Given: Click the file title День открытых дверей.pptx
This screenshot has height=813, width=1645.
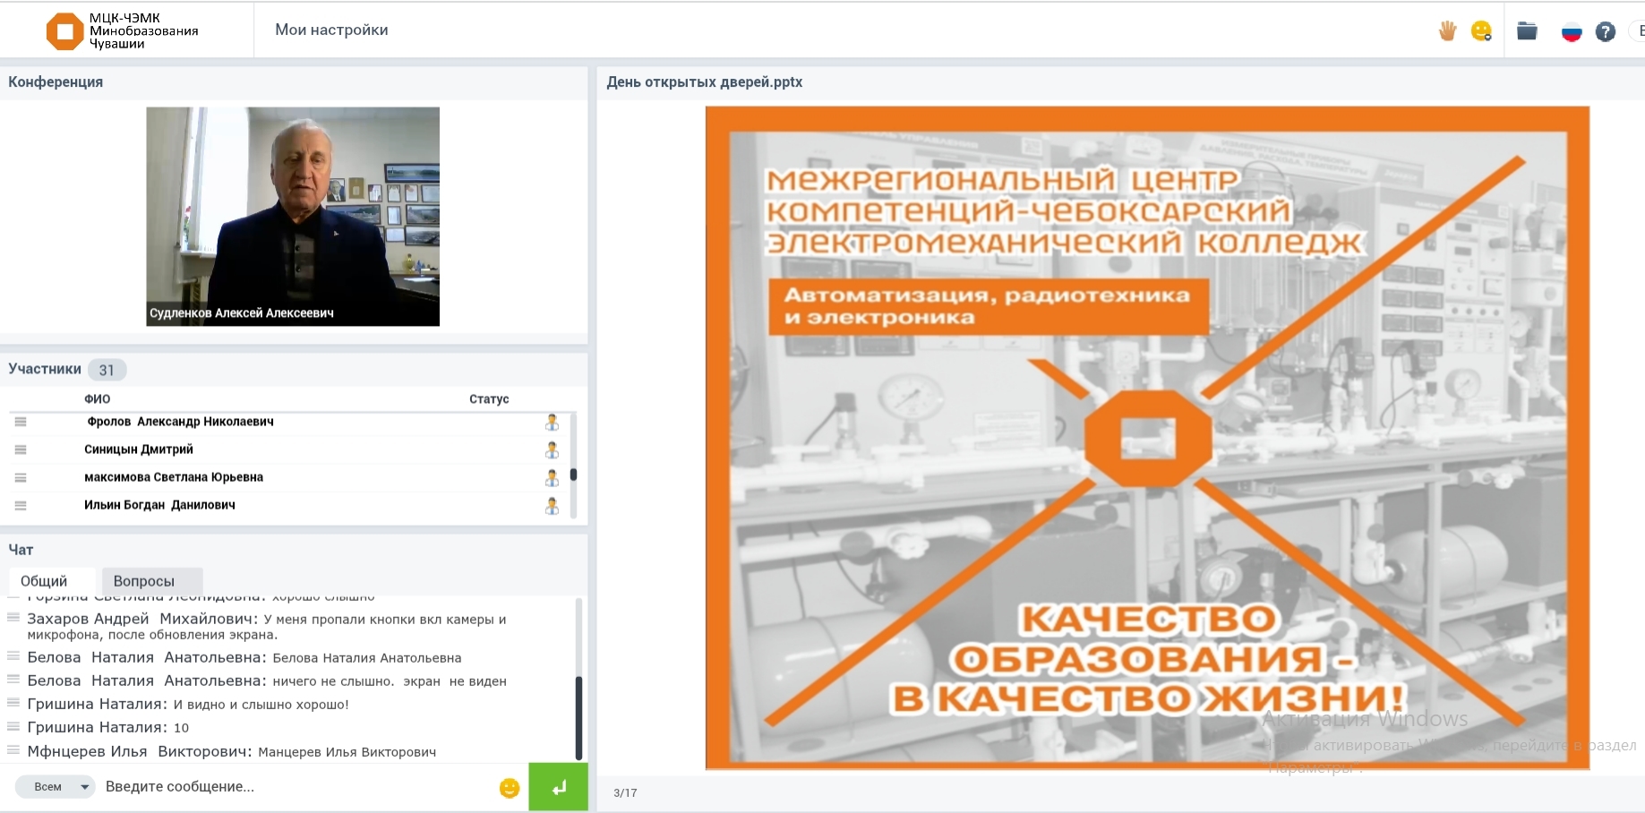Looking at the screenshot, I should point(705,81).
